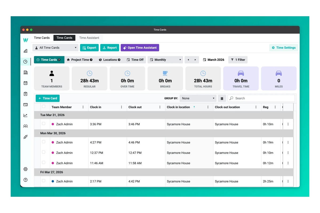Check the 4:27 PM row checkbox
Image resolution: width=320 pixels, height=213 pixels.
click(44, 142)
